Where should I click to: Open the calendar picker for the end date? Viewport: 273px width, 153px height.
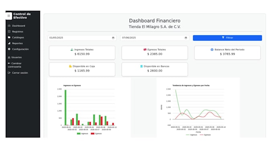coord(186,38)
